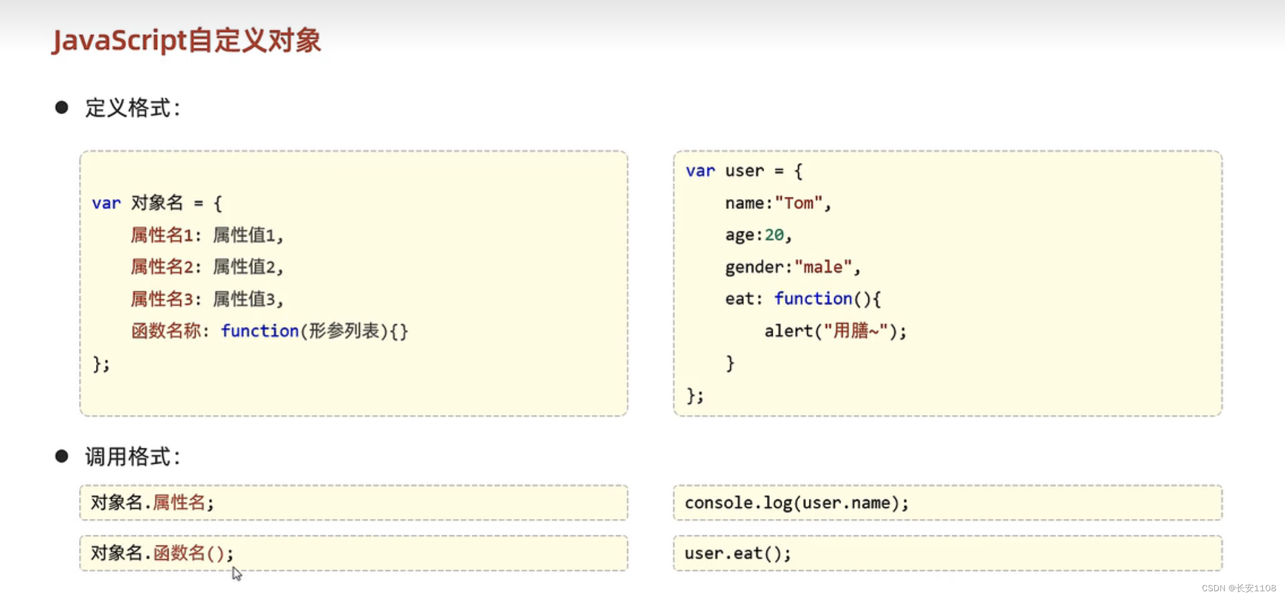Click the box containing '对象名.函数名();'
This screenshot has height=598, width=1285.
(354, 553)
